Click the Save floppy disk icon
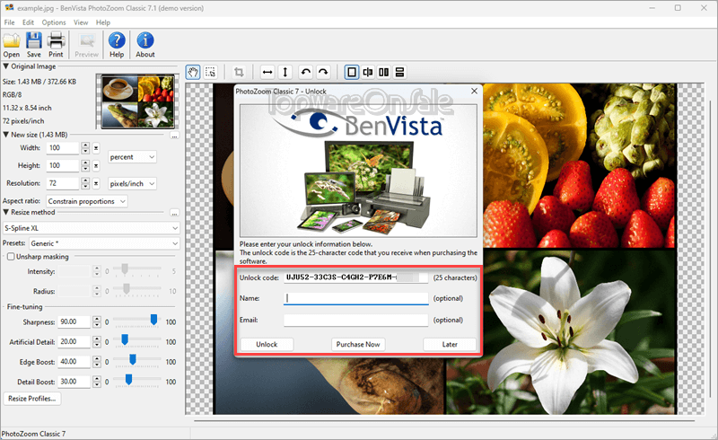Viewport: 718px width, 440px height. pyautogui.click(x=33, y=40)
